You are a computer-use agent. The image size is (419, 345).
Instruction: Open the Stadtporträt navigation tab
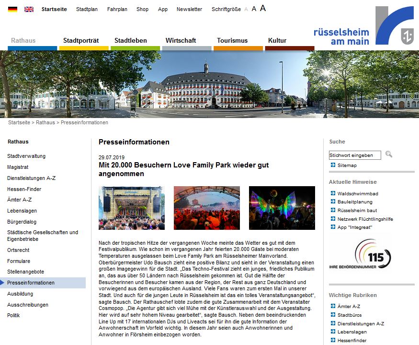[79, 41]
